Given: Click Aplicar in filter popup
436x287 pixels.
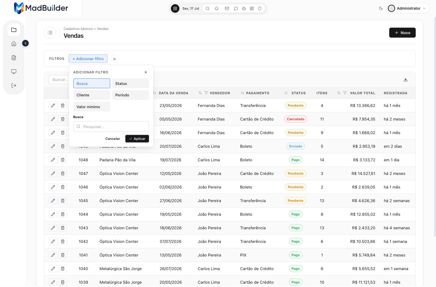Looking at the screenshot, I should pos(137,139).
